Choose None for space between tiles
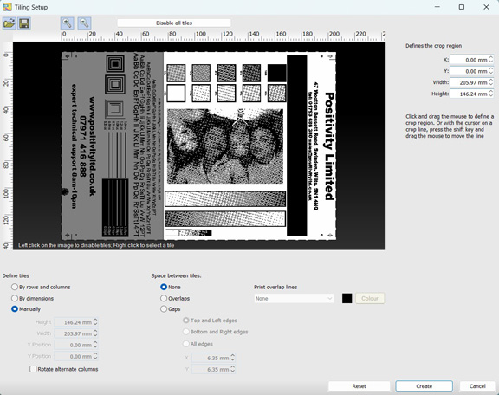 pos(171,287)
